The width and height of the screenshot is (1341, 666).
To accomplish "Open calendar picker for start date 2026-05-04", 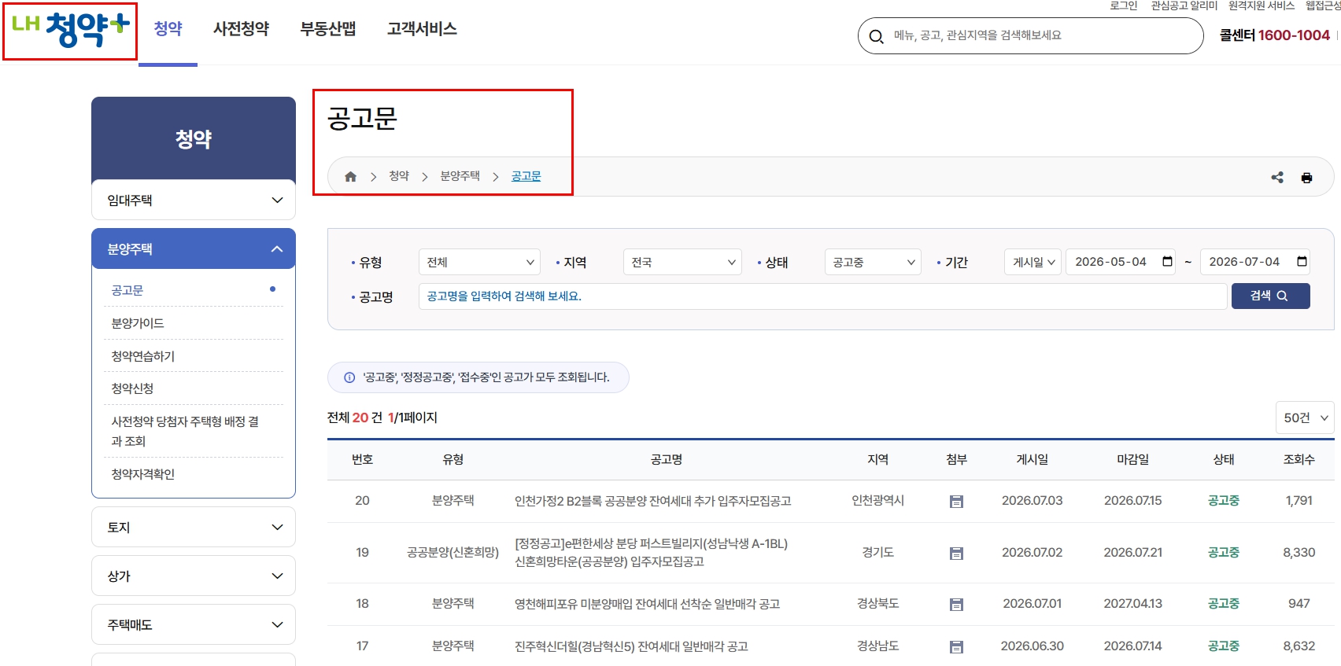I will click(1168, 262).
